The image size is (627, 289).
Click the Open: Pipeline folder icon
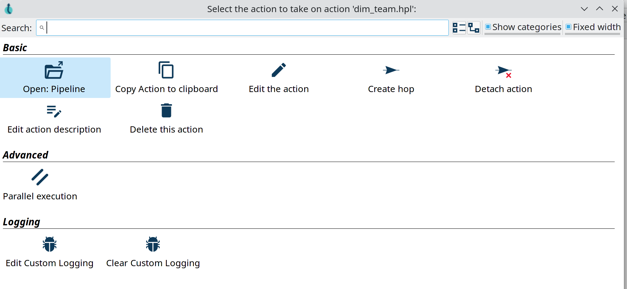(54, 71)
